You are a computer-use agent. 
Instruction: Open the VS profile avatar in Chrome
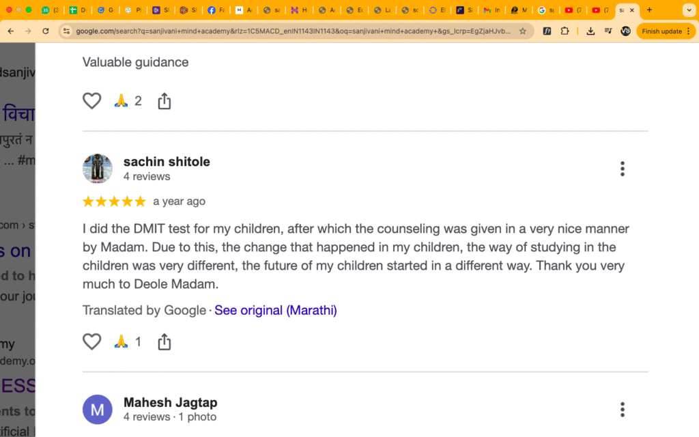625,31
